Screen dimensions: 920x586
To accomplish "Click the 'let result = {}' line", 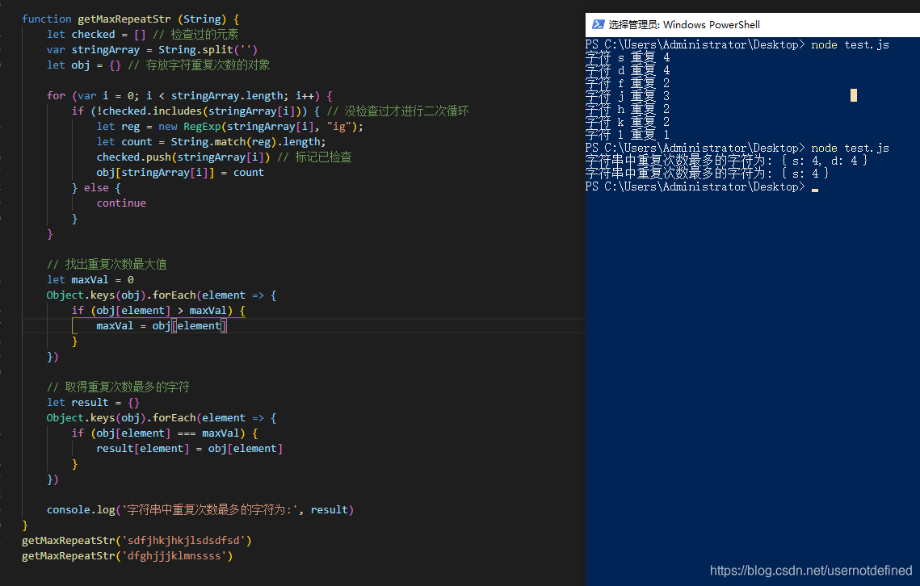I will [93, 403].
